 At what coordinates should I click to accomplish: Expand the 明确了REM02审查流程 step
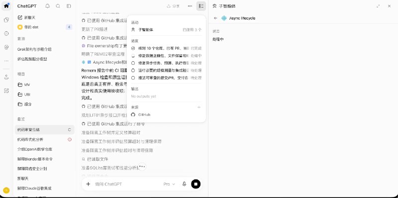click(x=103, y=54)
